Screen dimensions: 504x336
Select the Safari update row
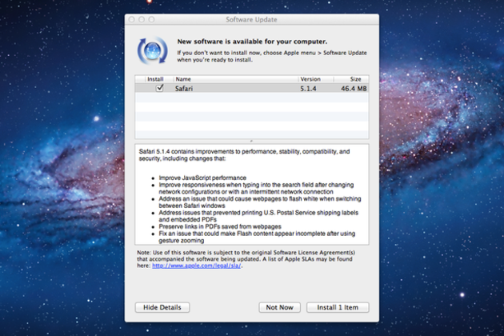click(232, 89)
